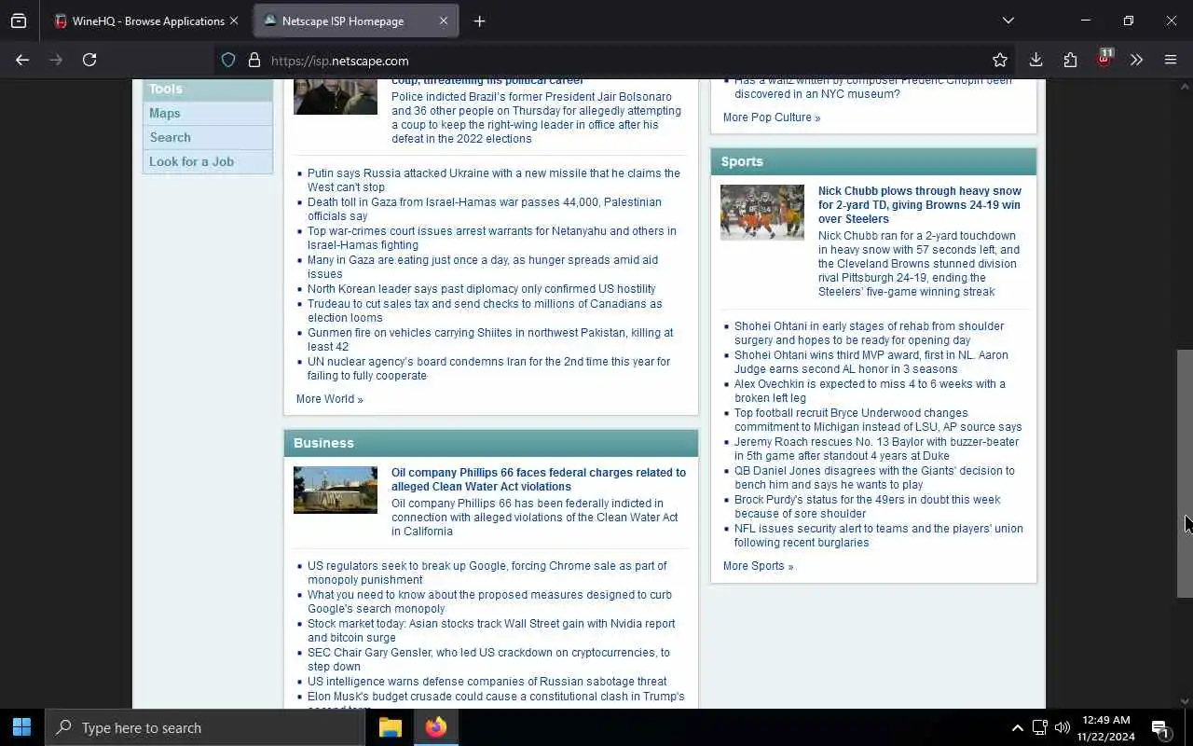Click the Business section header
The width and height of the screenshot is (1193, 746).
coord(491,443)
